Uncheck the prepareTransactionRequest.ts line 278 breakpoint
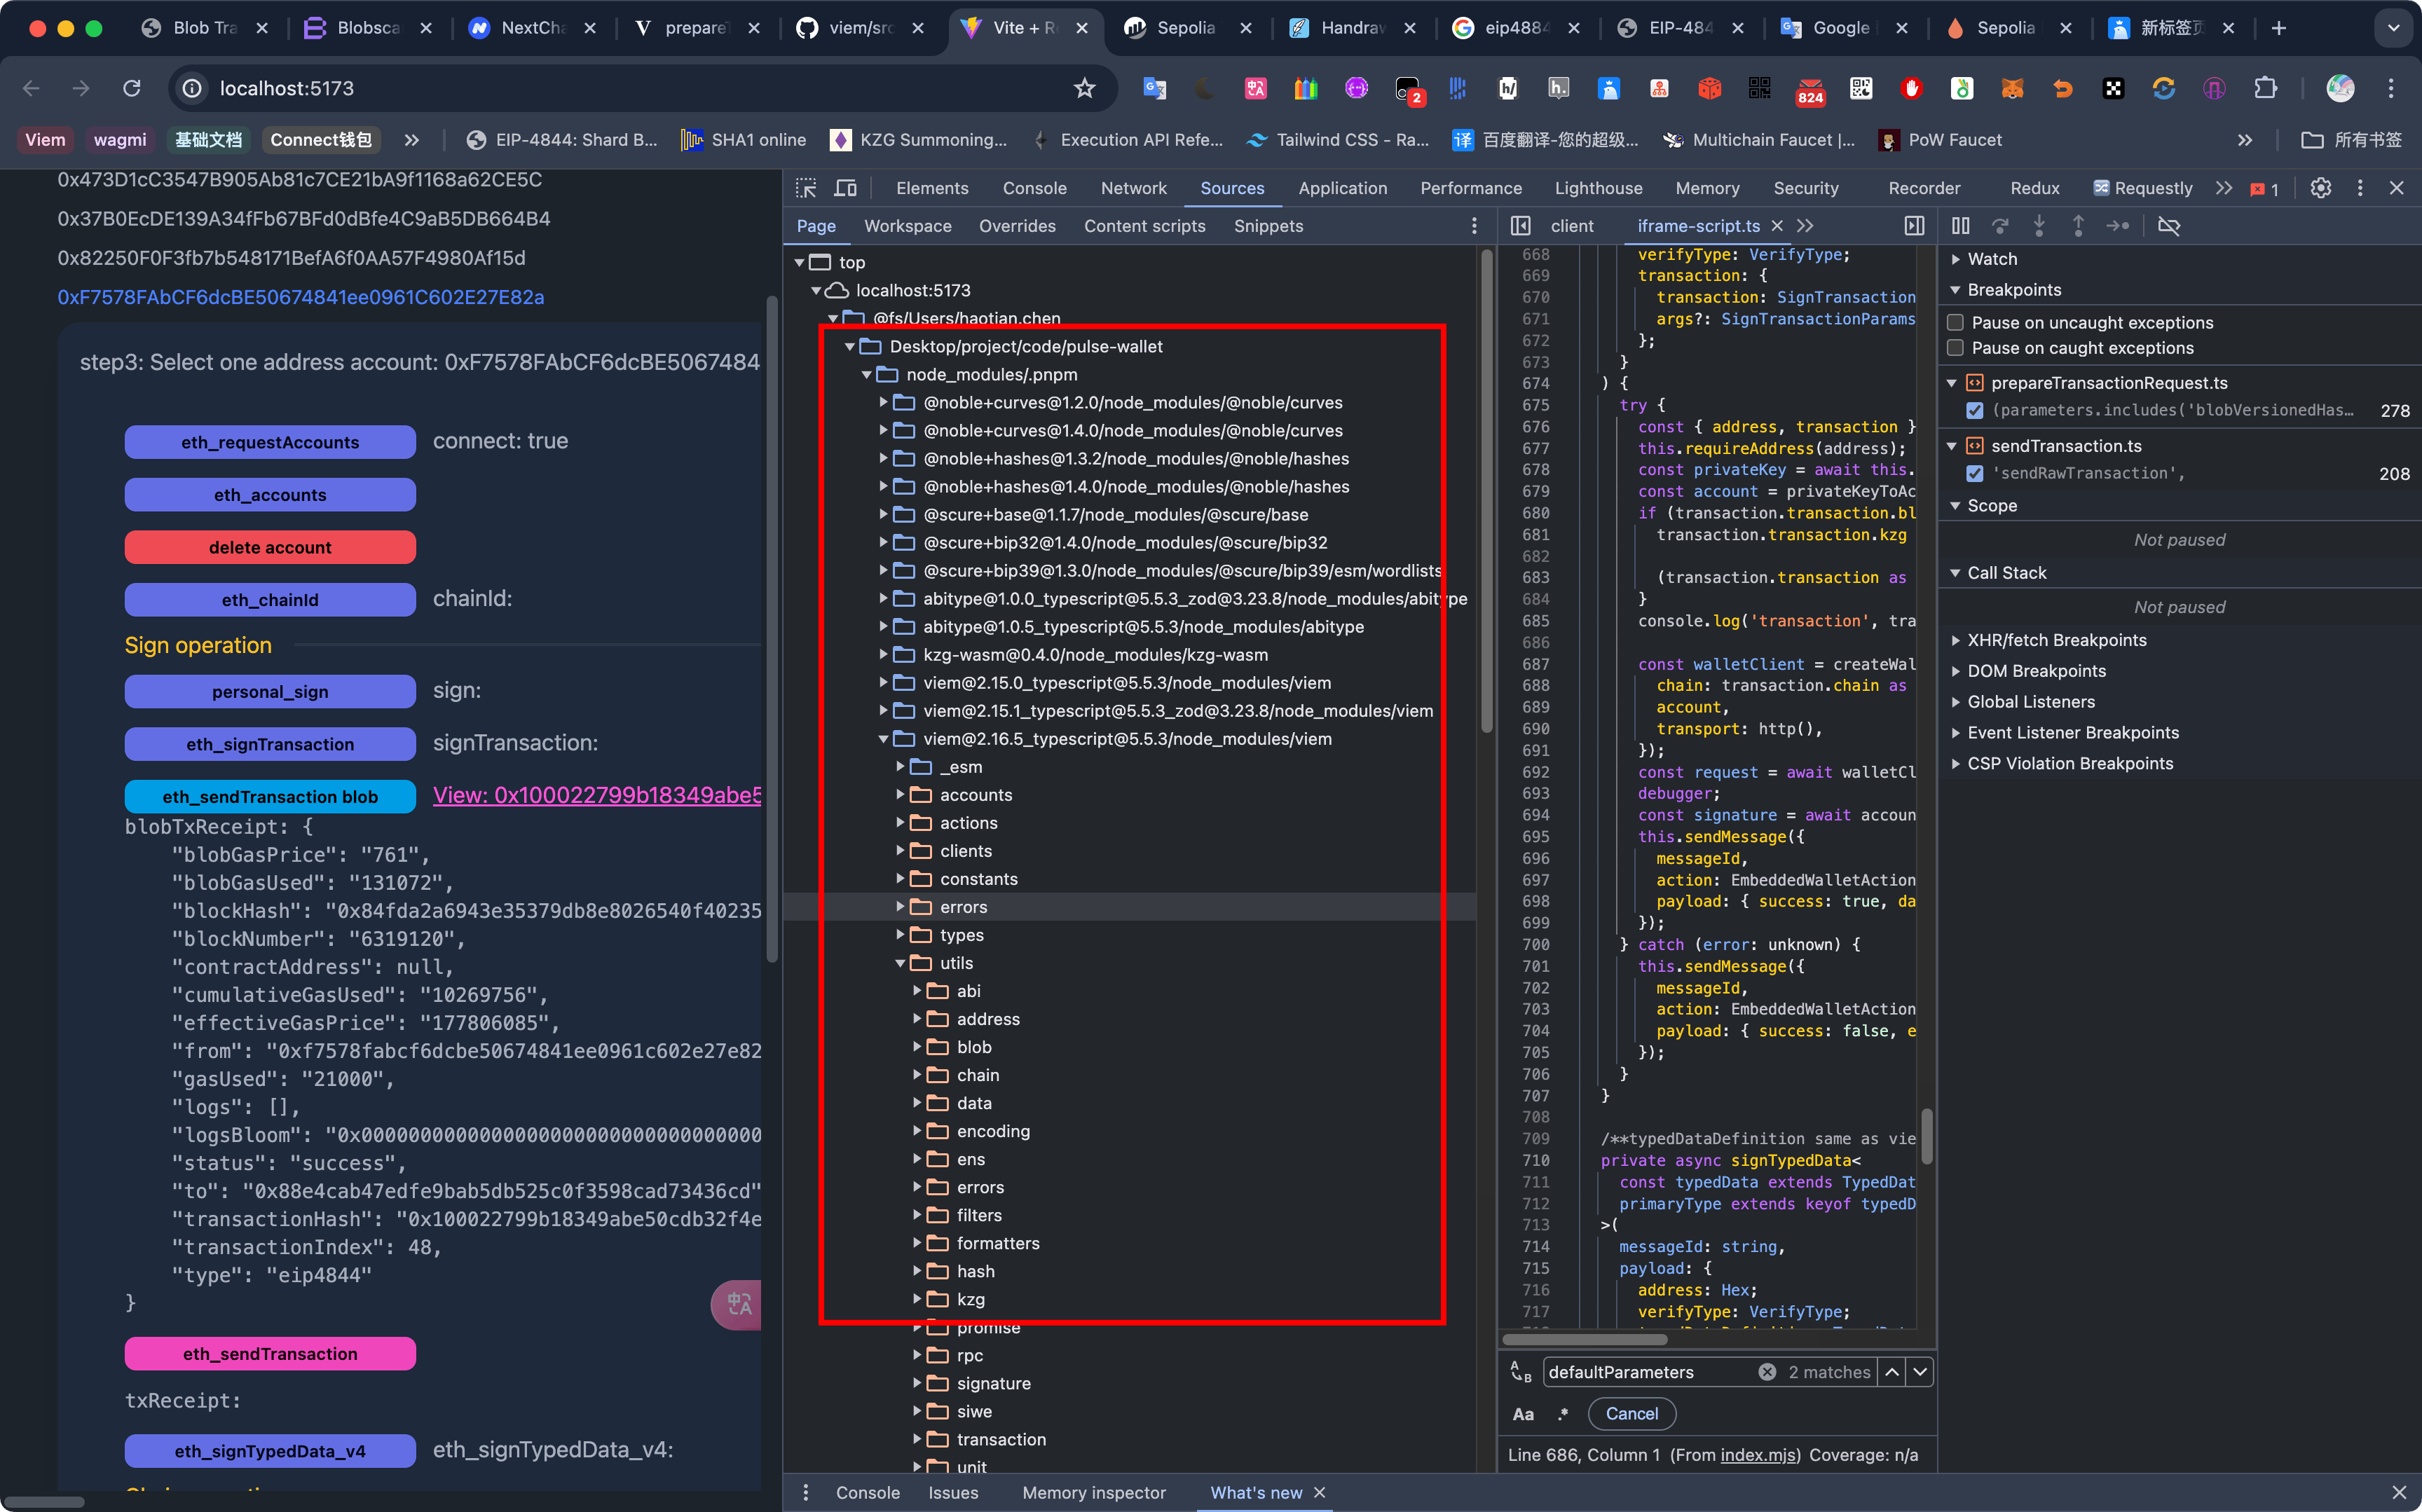Image resolution: width=2422 pixels, height=1512 pixels. point(1975,410)
